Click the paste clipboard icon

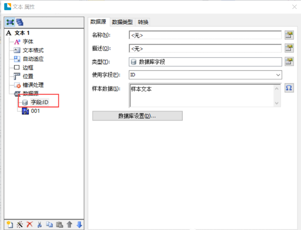tap(59, 224)
